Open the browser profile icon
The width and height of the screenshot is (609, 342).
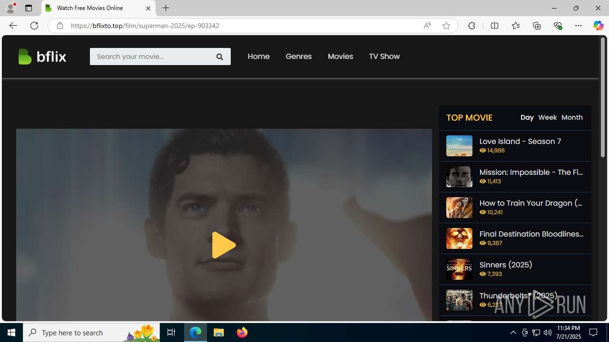10,8
